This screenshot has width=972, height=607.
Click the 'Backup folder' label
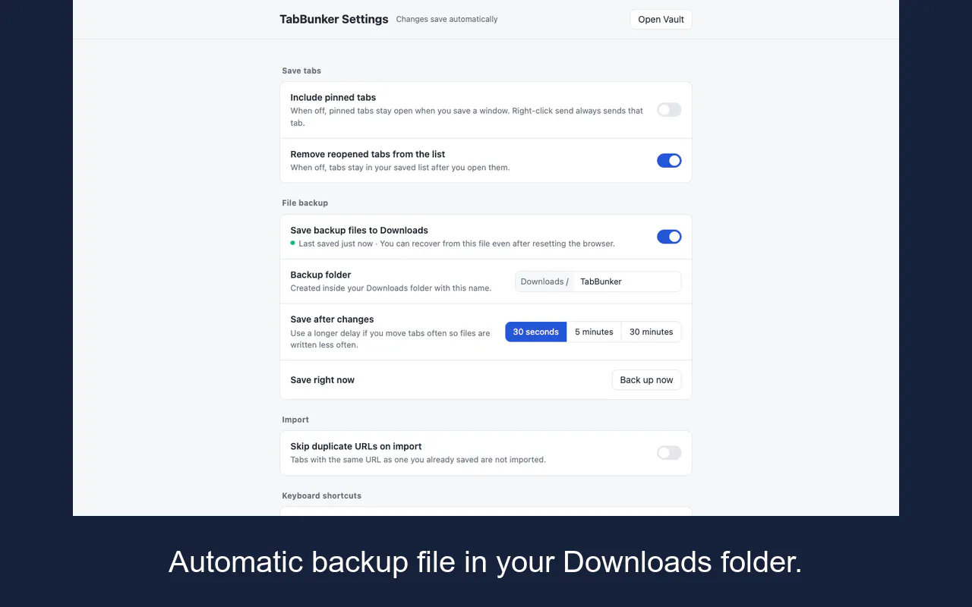point(320,275)
